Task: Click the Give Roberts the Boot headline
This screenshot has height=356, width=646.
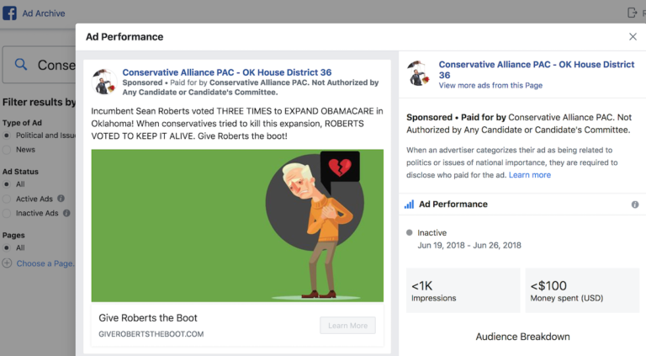Action: (148, 317)
